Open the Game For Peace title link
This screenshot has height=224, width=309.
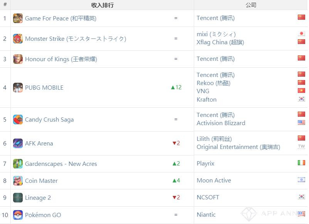coord(60,18)
